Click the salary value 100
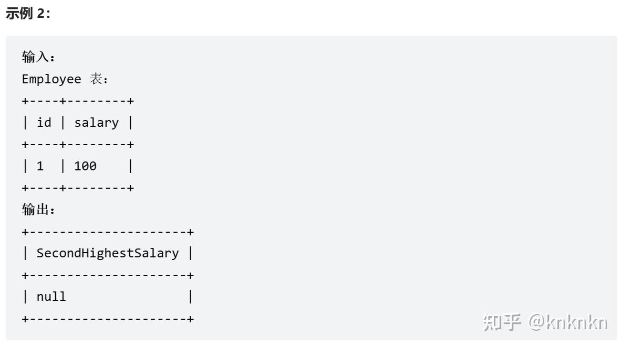This screenshot has height=347, width=624. pos(85,166)
